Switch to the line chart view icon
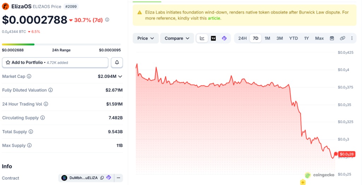 [x=202, y=38]
